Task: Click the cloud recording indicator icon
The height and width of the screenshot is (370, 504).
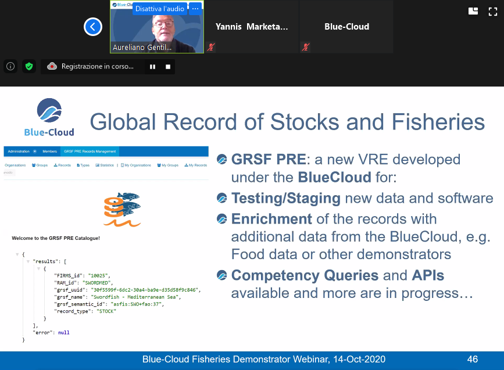Action: 52,66
